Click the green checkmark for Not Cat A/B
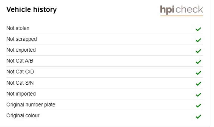The height and width of the screenshot is (127, 214). pos(198,62)
